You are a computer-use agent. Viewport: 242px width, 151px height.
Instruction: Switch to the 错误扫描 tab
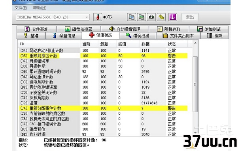(138, 36)
